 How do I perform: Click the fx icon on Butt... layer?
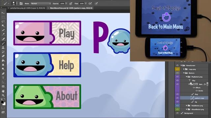[205, 84]
